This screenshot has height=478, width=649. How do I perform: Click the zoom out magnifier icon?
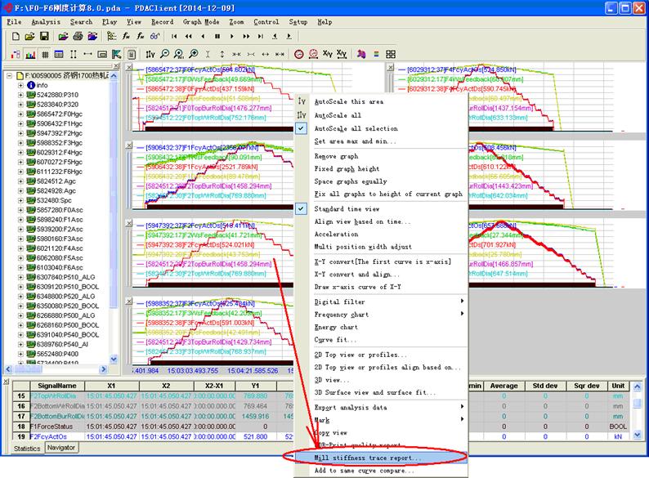click(x=165, y=54)
